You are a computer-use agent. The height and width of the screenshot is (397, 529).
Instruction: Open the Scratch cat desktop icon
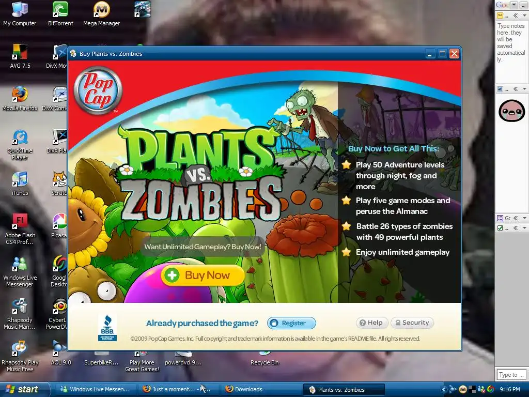[x=59, y=184]
